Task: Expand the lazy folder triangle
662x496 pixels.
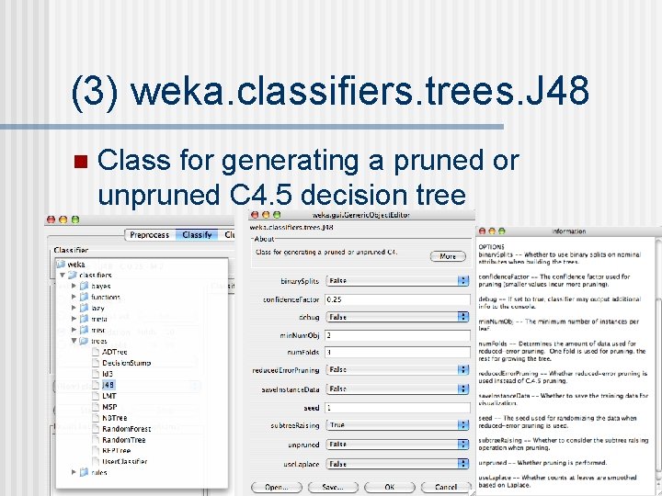Action: (x=74, y=308)
